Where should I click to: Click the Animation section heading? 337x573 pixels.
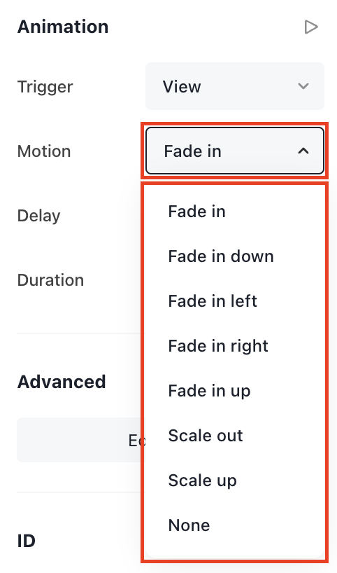[63, 27]
